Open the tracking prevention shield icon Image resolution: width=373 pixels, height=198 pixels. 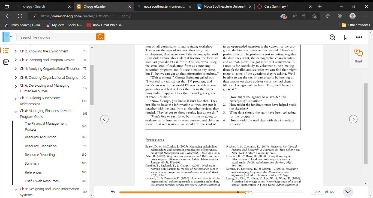284,16
